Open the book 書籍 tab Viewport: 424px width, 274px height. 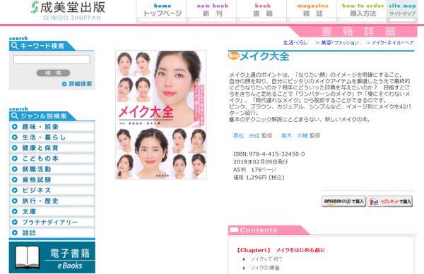pyautogui.click(x=262, y=11)
